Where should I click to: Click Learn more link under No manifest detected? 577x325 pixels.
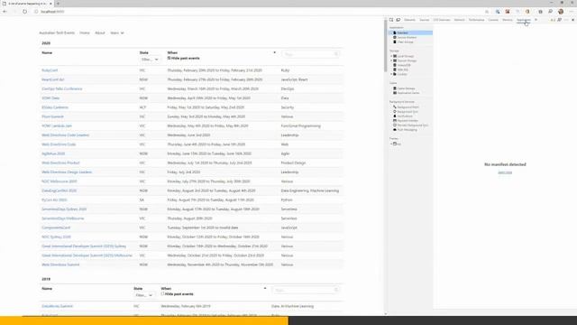(505, 172)
